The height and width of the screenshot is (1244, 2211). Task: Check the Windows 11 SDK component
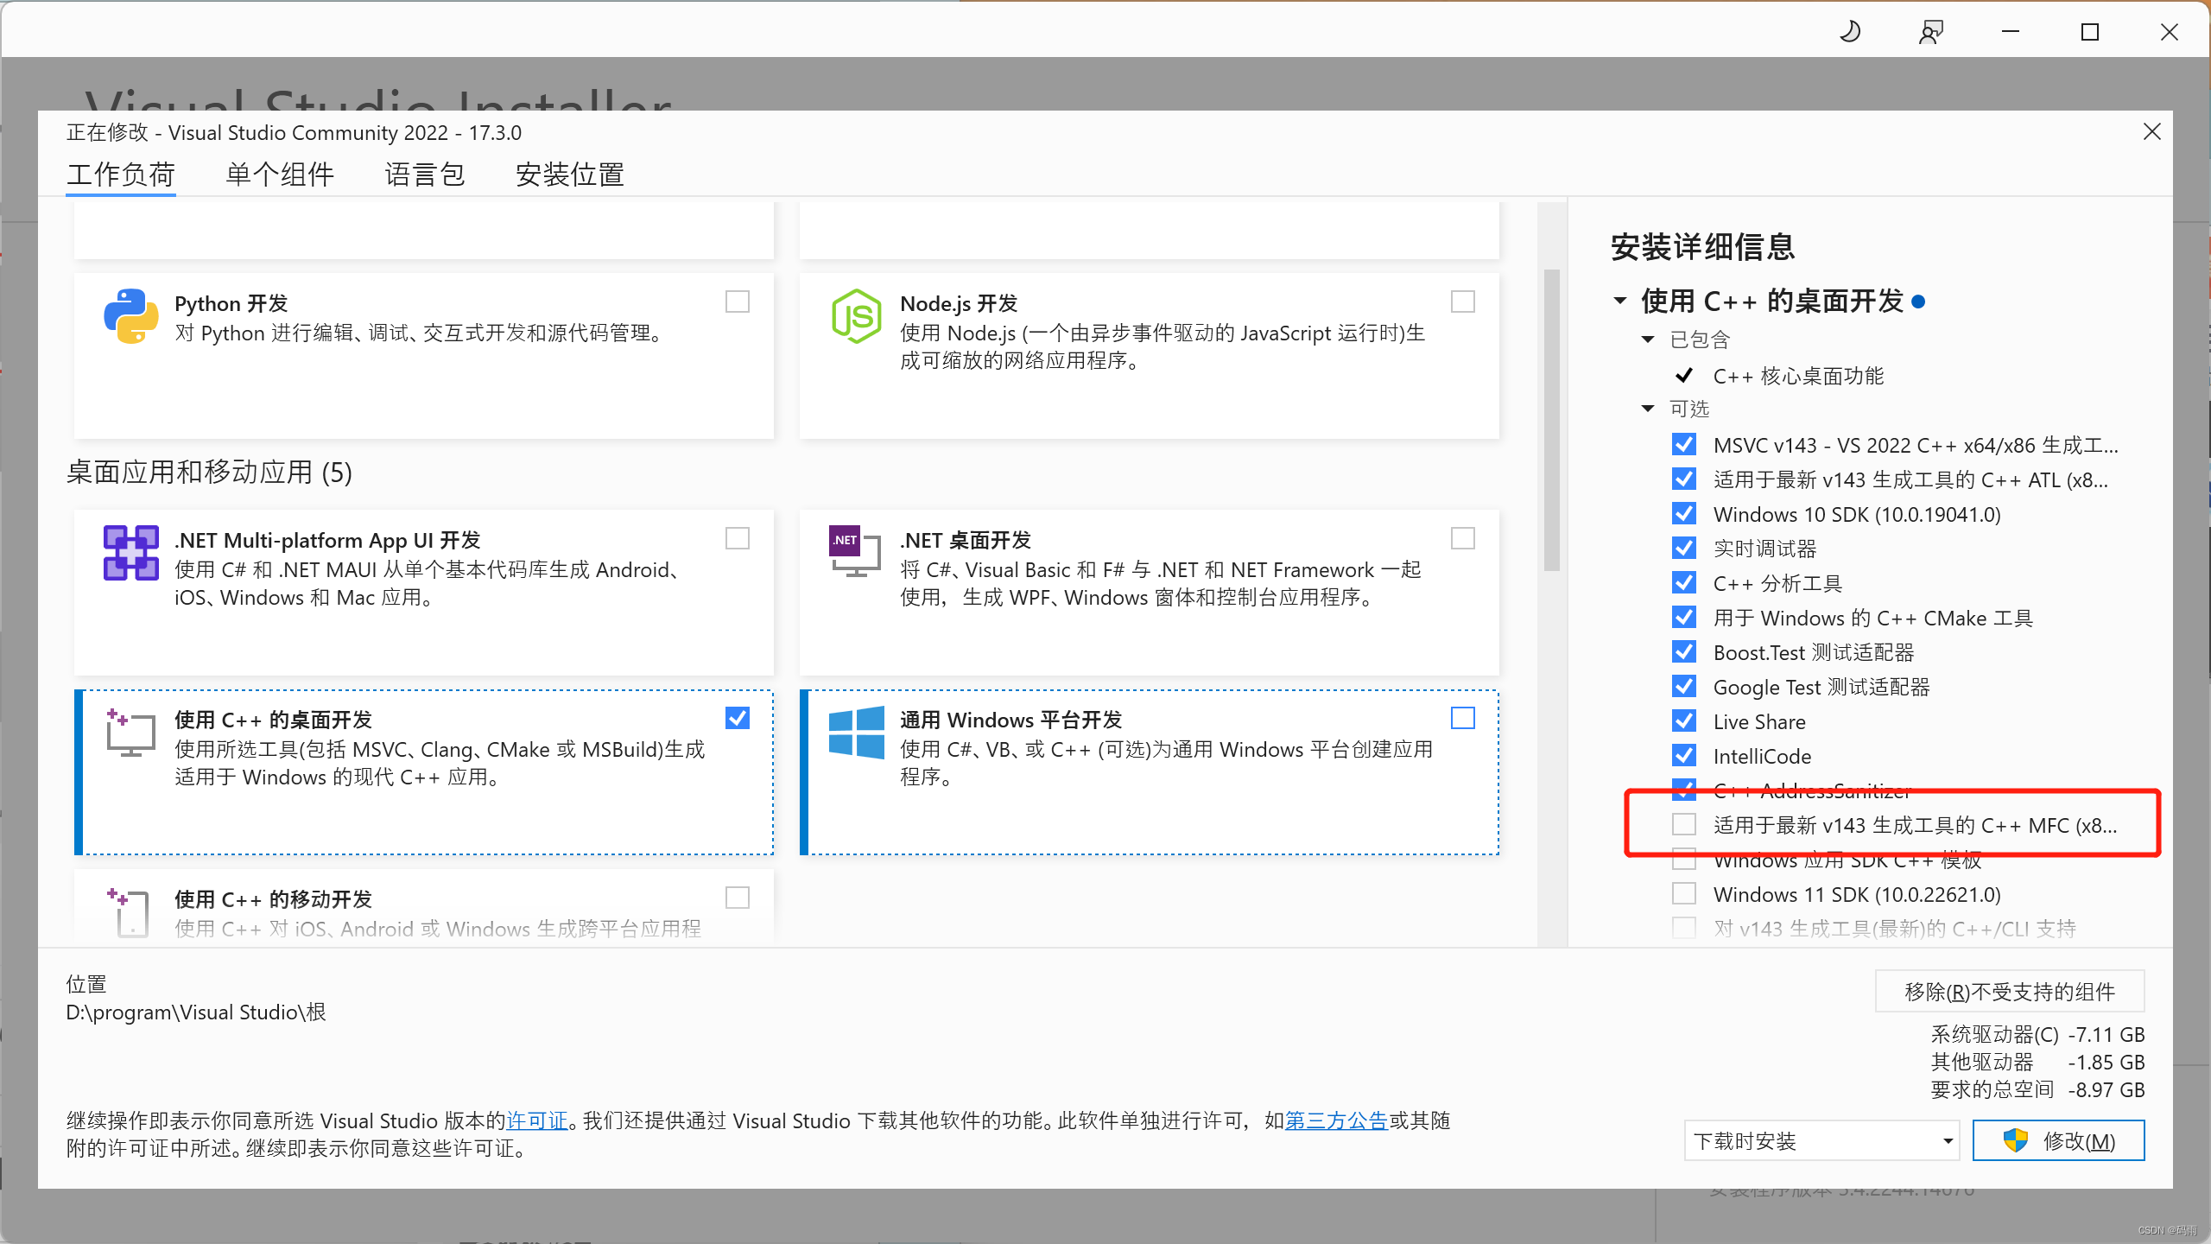coord(1683,893)
